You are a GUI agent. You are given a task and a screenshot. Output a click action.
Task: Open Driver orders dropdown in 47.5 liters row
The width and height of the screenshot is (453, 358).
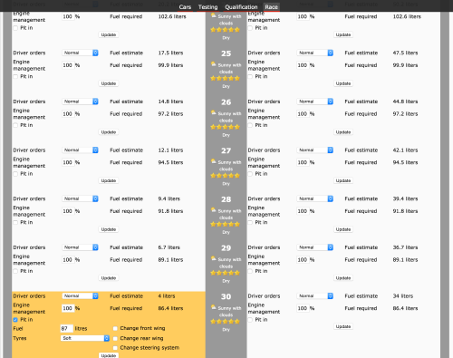(315, 53)
